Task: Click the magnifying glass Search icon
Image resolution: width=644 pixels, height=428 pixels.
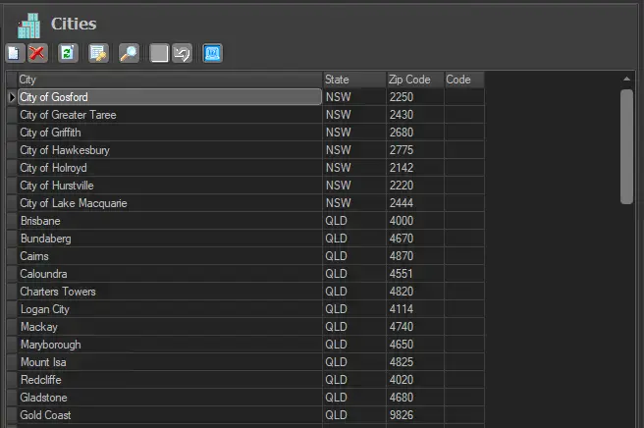Action: [128, 53]
